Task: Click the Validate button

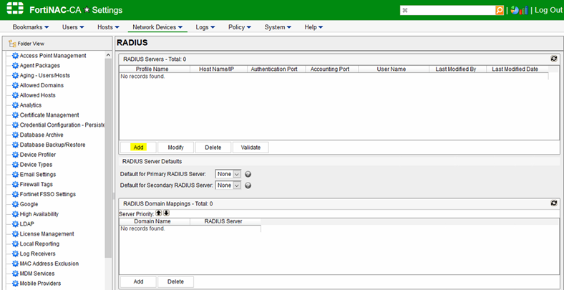Action: (x=251, y=148)
